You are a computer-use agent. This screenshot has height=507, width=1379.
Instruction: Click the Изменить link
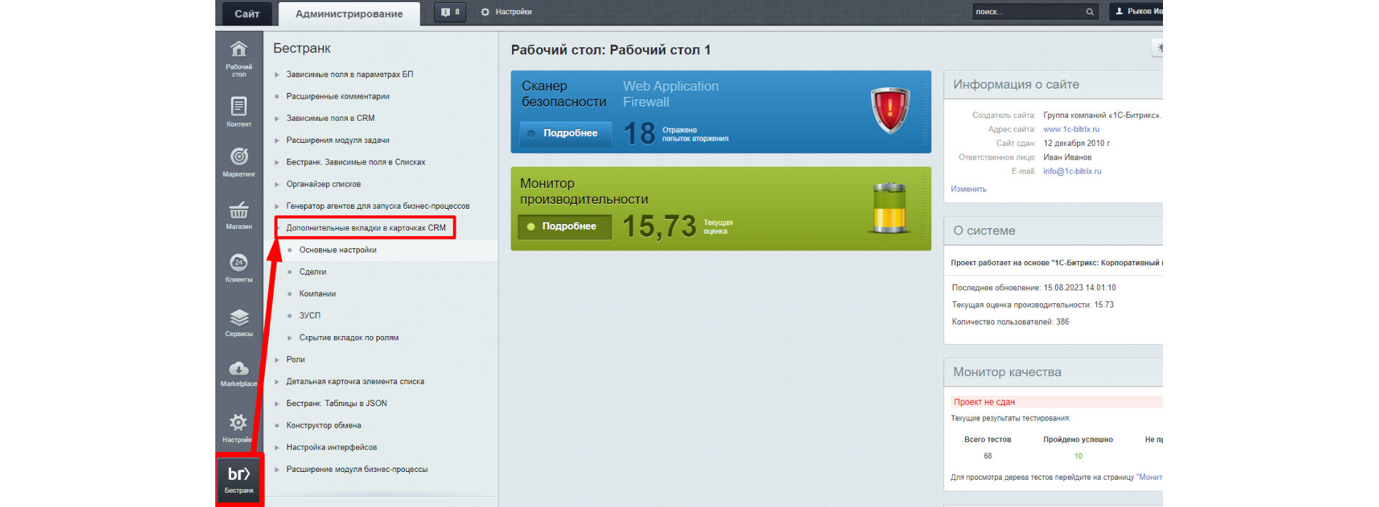[x=968, y=189]
